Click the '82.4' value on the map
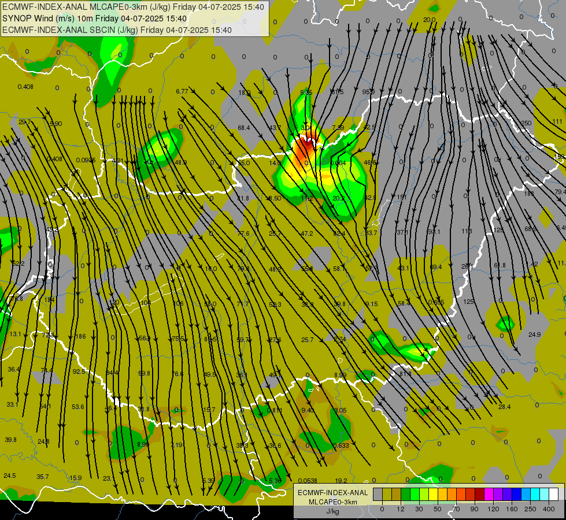Viewport: 566px width, 520px height. pyautogui.click(x=339, y=233)
